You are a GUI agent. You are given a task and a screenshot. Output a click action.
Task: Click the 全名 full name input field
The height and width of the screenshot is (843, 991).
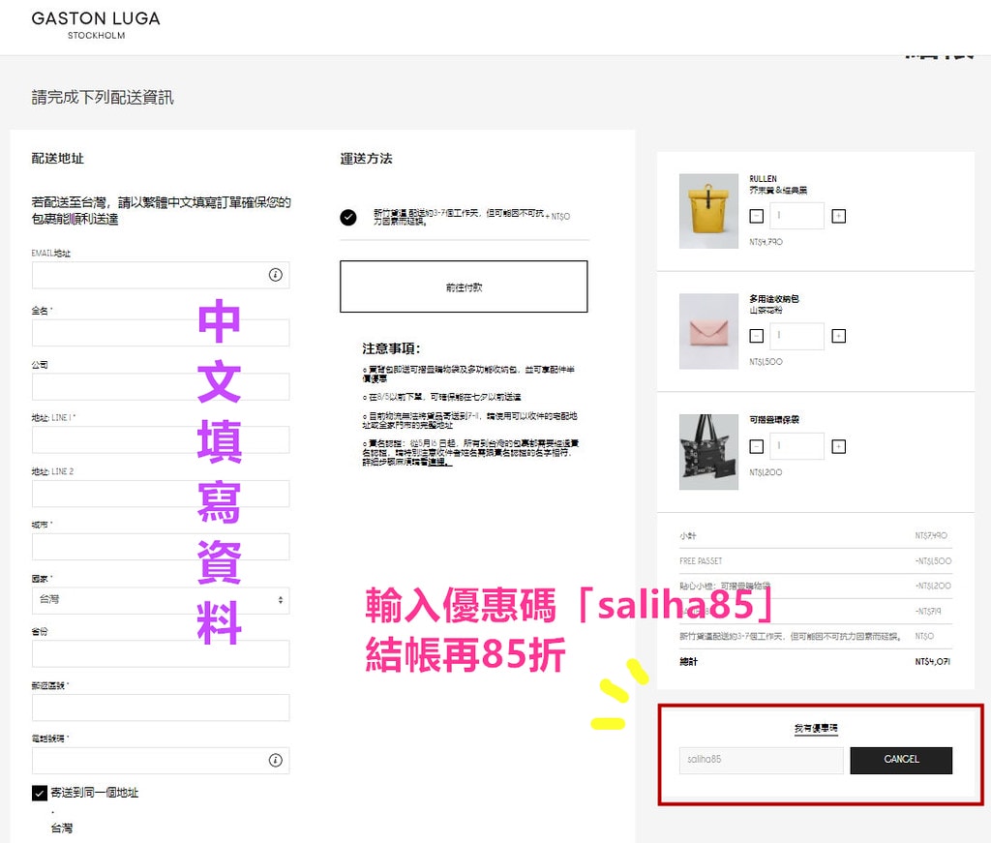click(x=161, y=332)
